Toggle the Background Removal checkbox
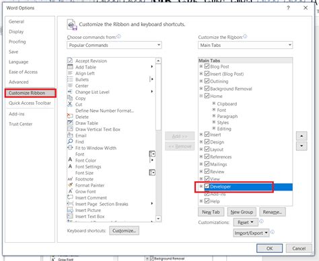319x261 pixels. [207, 89]
